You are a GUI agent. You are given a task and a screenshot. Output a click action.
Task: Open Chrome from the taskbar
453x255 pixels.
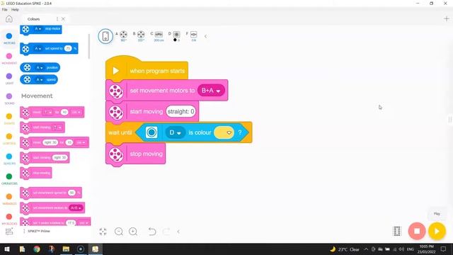point(37,249)
